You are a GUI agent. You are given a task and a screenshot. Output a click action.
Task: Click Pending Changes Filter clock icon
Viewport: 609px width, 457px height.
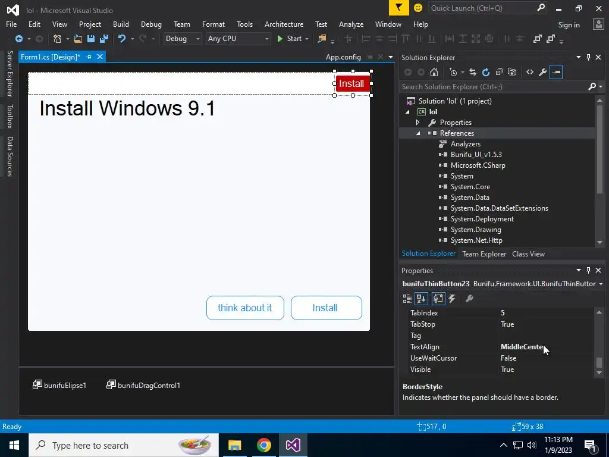point(453,72)
